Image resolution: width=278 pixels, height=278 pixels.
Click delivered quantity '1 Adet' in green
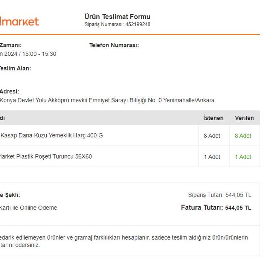243,157
